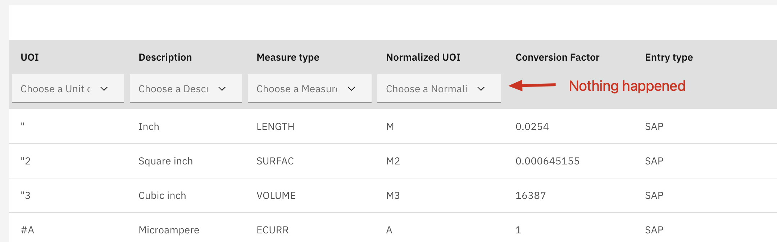Click the chevron on the Description filter

pos(222,88)
